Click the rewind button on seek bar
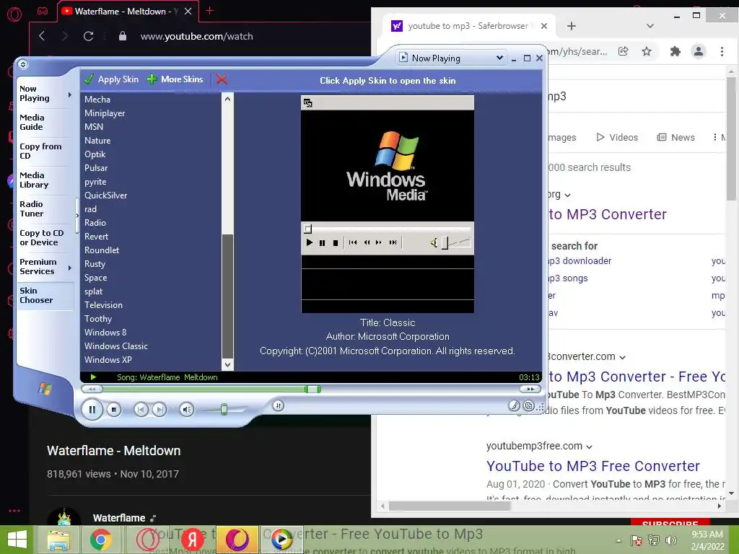This screenshot has width=739, height=554. [92, 389]
